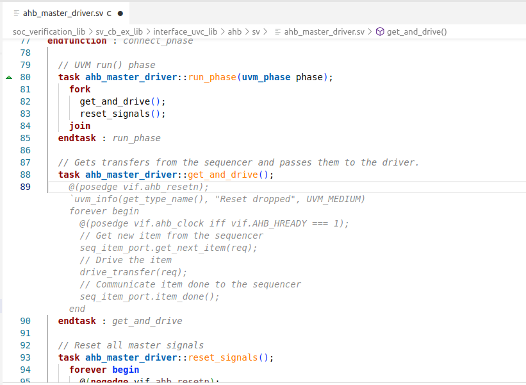
Task: Open the get_and_drive() symbol breadcrumb
Action: pos(416,31)
